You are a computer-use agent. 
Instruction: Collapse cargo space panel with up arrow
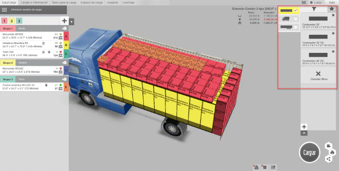tap(304, 133)
